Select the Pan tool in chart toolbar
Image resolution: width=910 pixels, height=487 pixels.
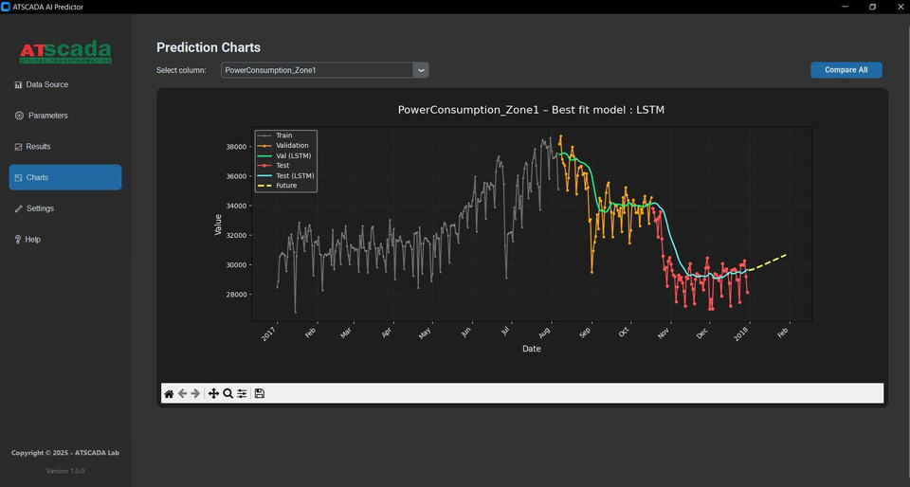point(213,393)
